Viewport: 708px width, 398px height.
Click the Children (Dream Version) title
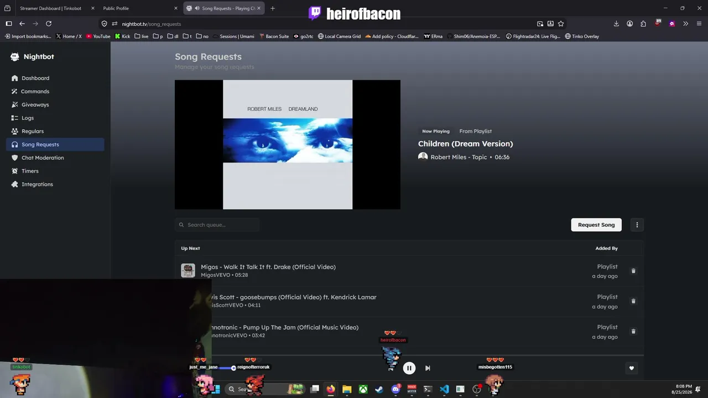coord(466,144)
